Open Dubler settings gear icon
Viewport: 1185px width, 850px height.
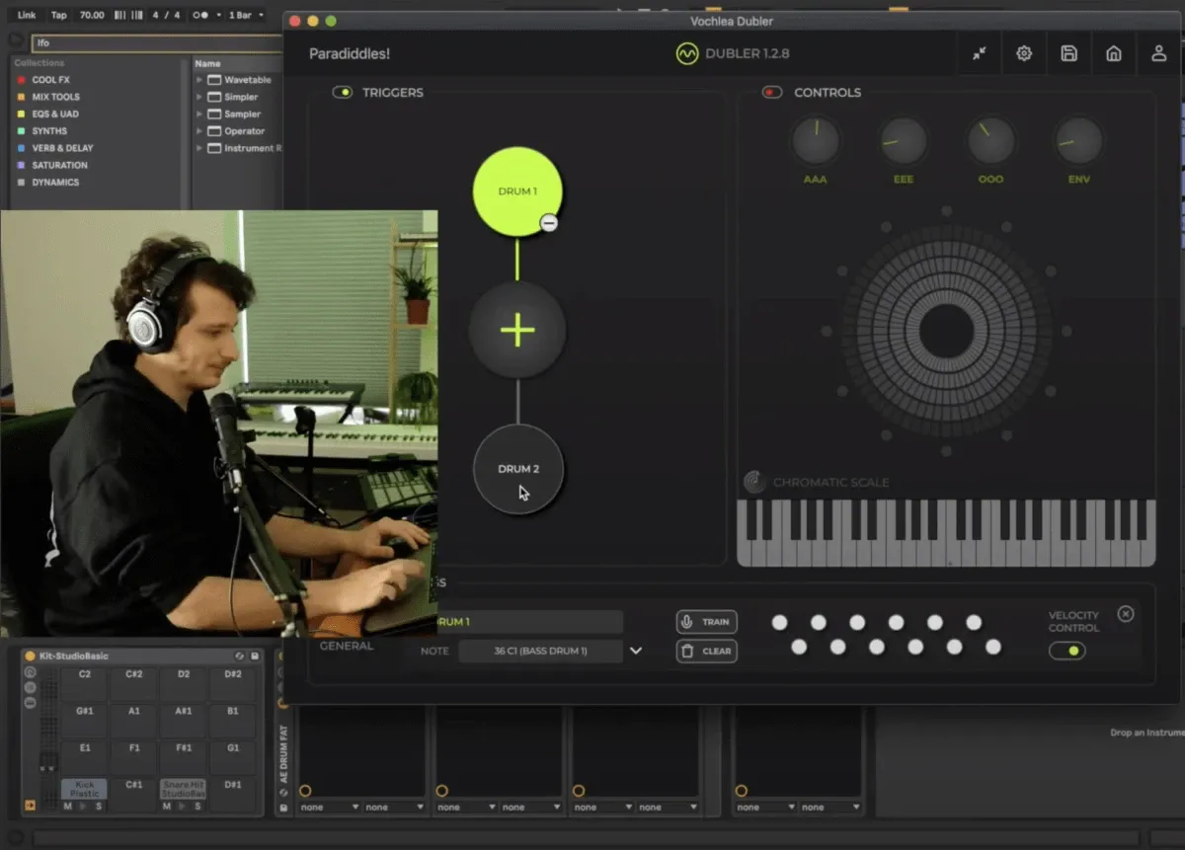pos(1024,53)
